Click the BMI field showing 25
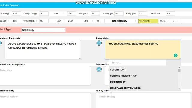The width and height of the screenshot is (192, 108). click(x=100, y=21)
